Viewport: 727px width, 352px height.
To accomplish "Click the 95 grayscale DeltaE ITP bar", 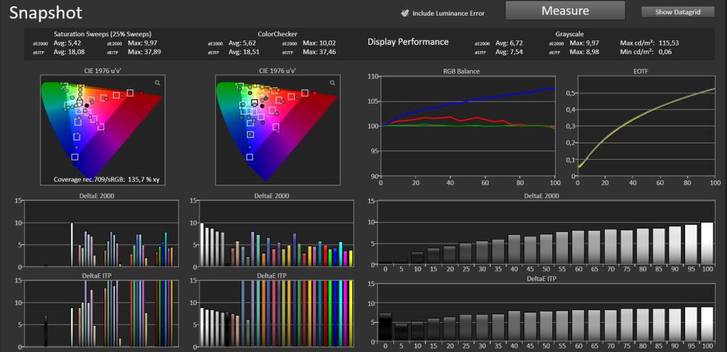I will coord(692,325).
